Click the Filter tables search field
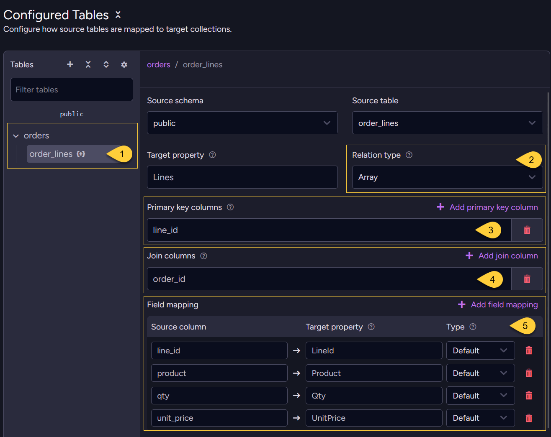 point(72,89)
